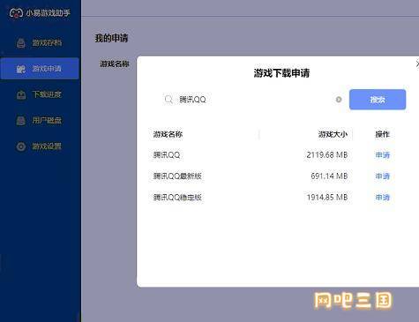This screenshot has height=322, width=419.
Task: Click the 我的申请 page heading
Action: (111, 38)
